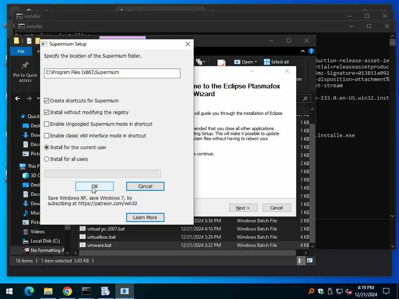Click the 3D Objects cube icon
The height and width of the screenshot is (299, 399).
[25, 176]
